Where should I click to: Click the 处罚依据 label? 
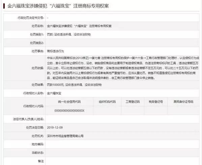38,68
